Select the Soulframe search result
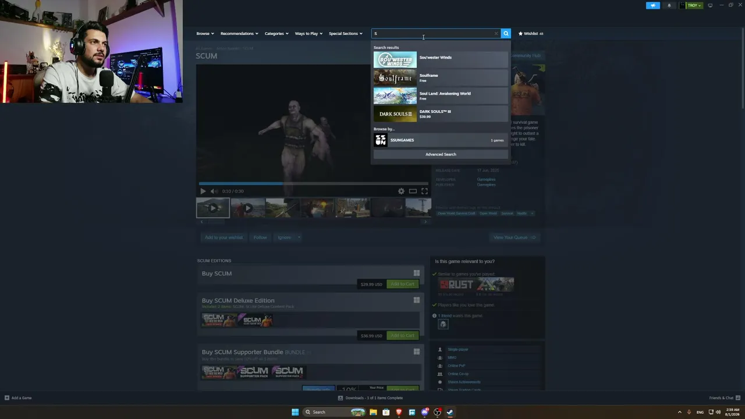745x419 pixels. (x=441, y=78)
